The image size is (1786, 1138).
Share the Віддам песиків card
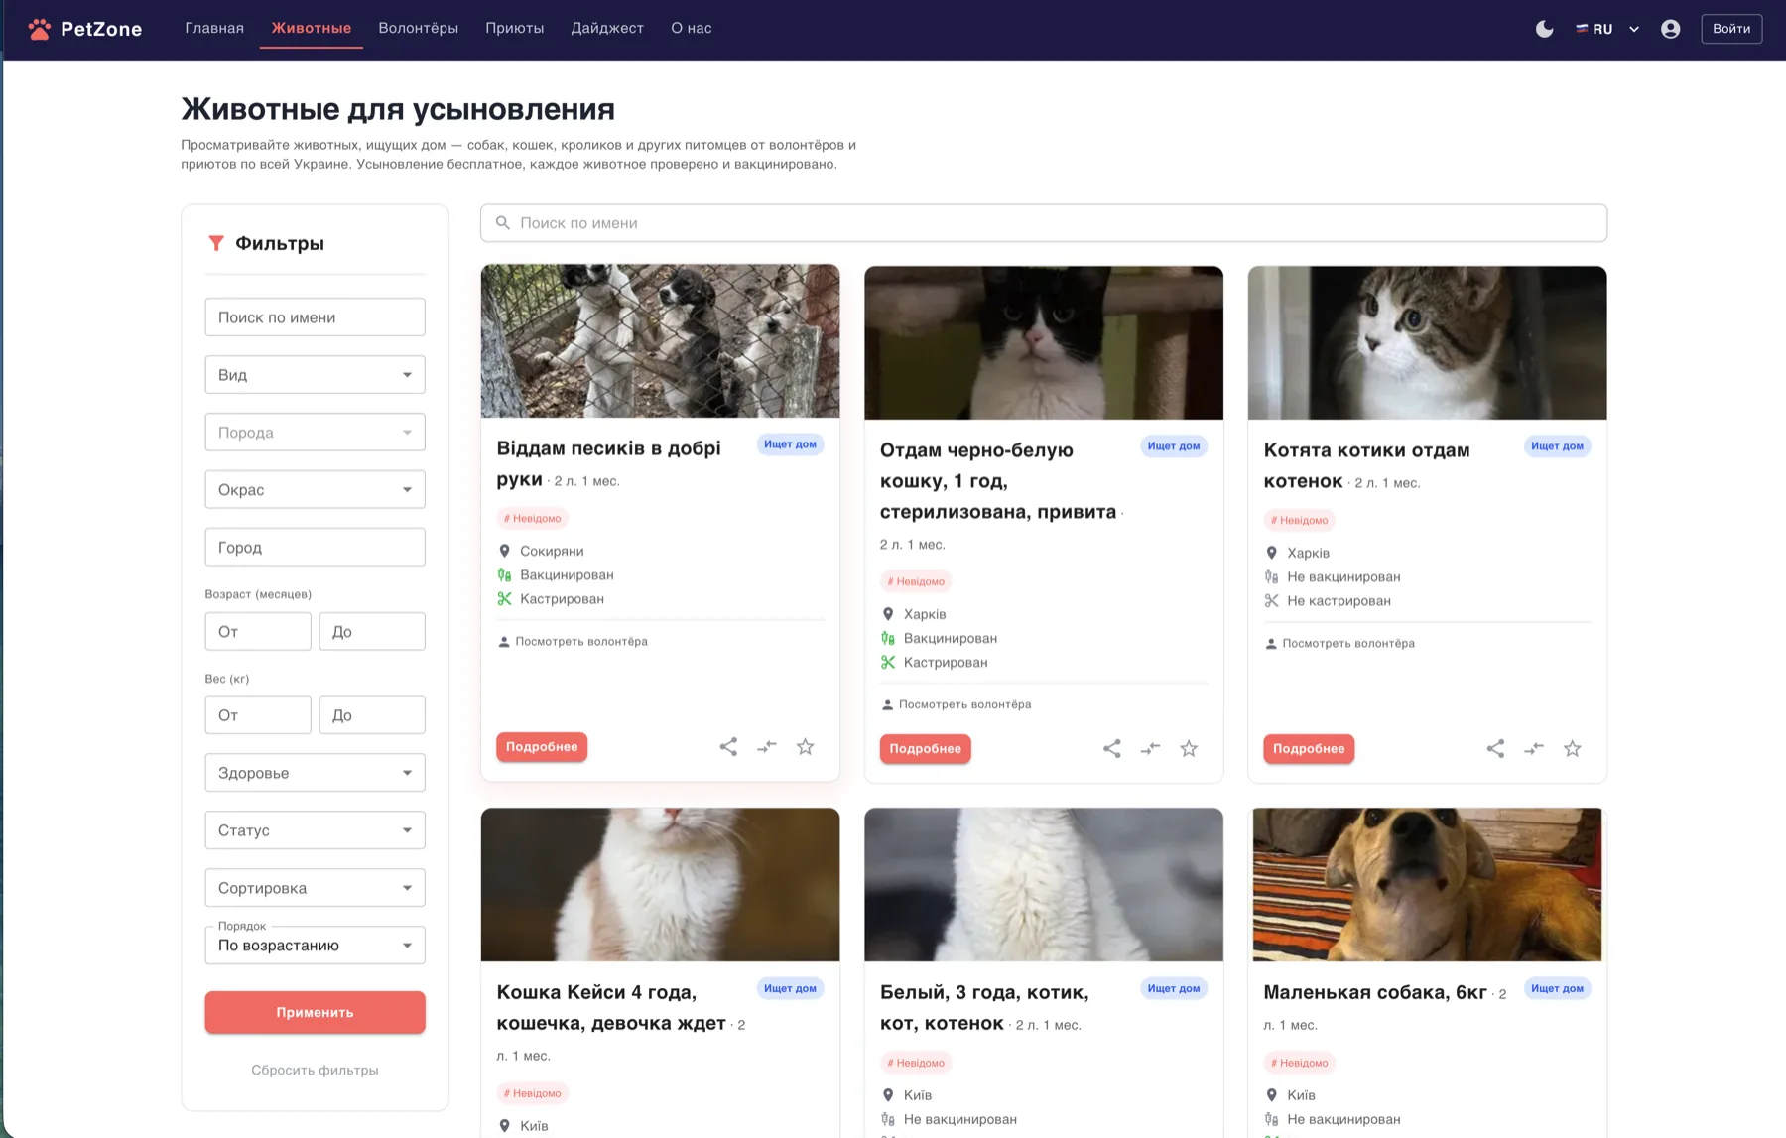[x=728, y=747]
